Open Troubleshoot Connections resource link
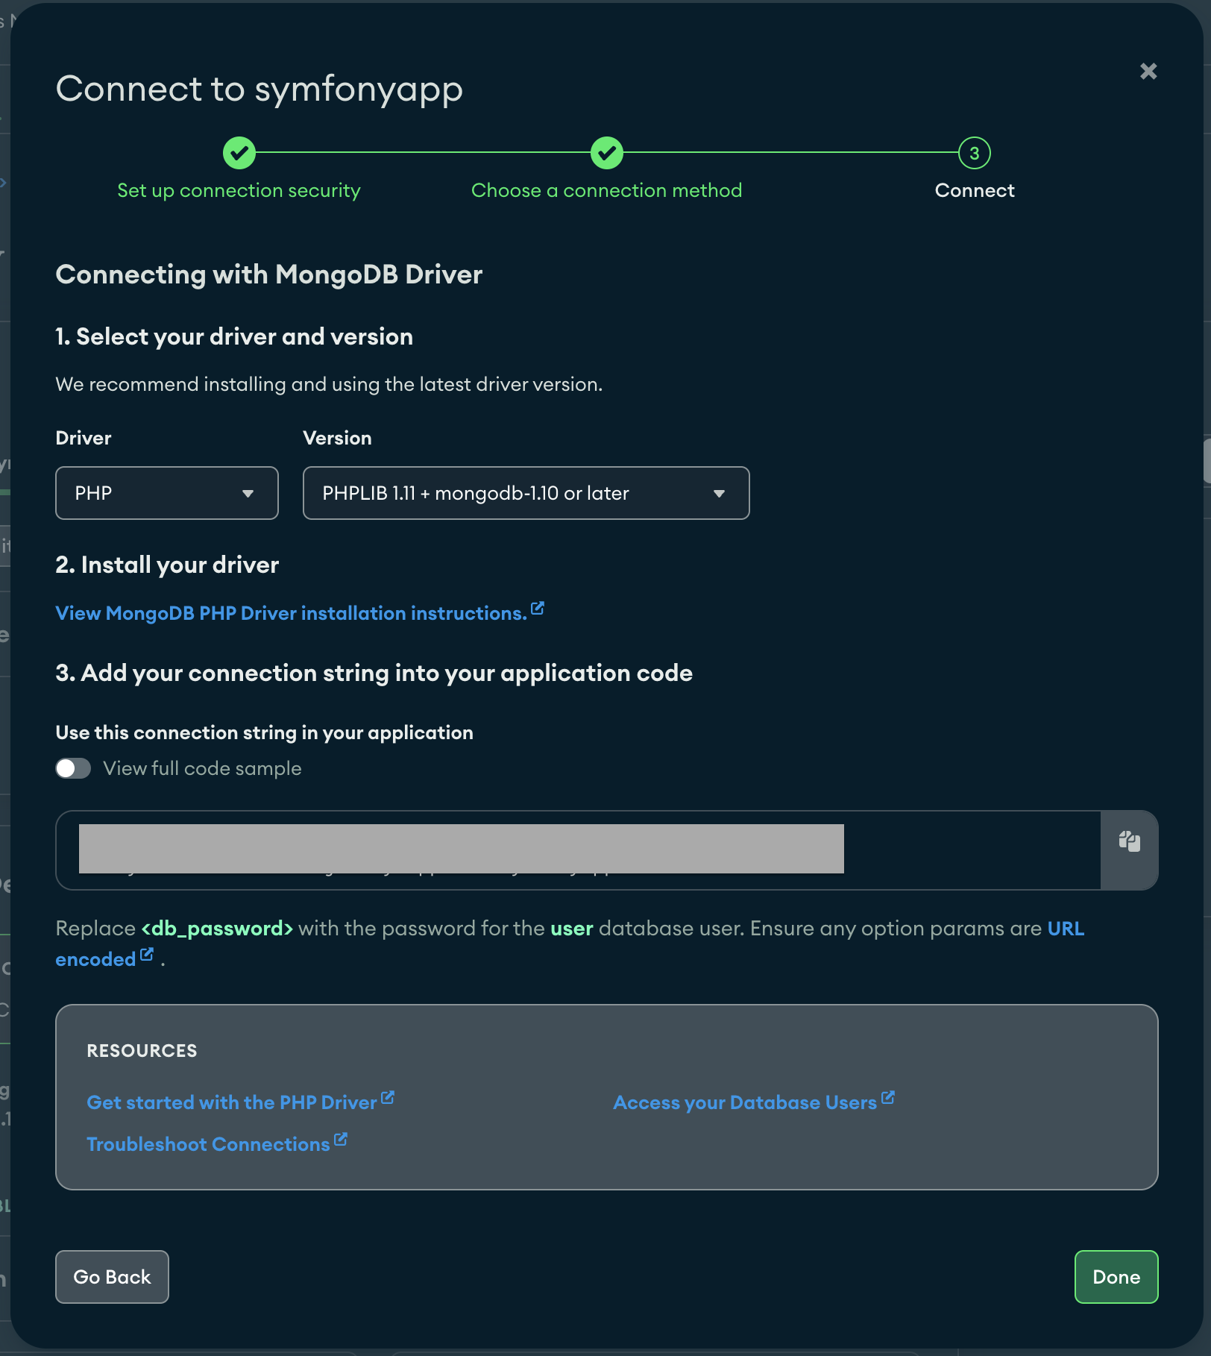The width and height of the screenshot is (1211, 1356). click(x=216, y=1143)
